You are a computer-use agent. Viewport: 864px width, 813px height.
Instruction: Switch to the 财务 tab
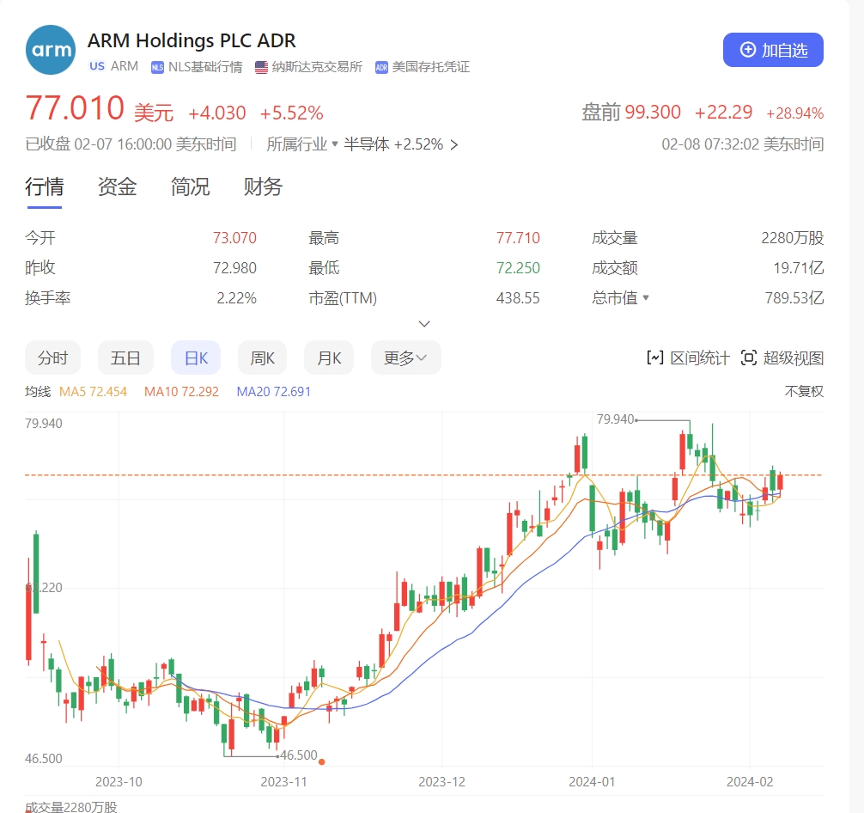coord(263,186)
